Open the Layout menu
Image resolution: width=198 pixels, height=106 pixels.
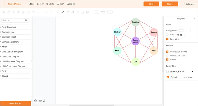(50, 4)
